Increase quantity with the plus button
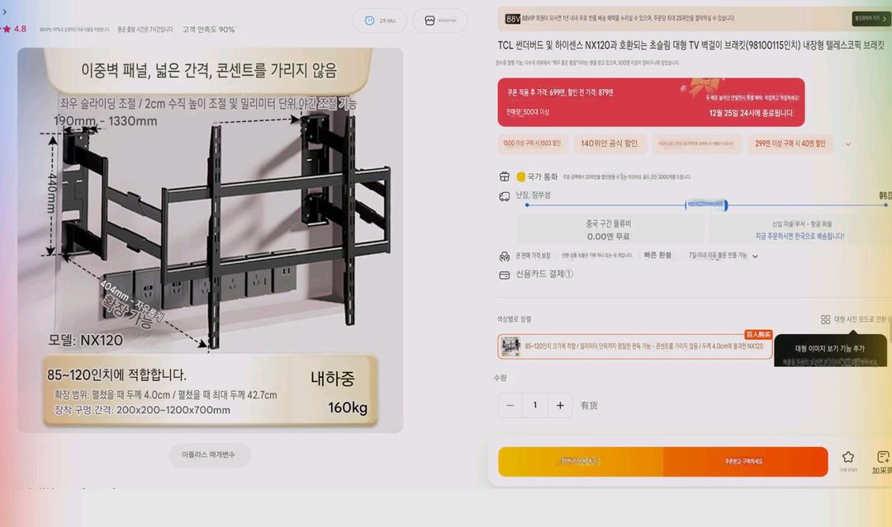The width and height of the screenshot is (892, 527). (560, 406)
